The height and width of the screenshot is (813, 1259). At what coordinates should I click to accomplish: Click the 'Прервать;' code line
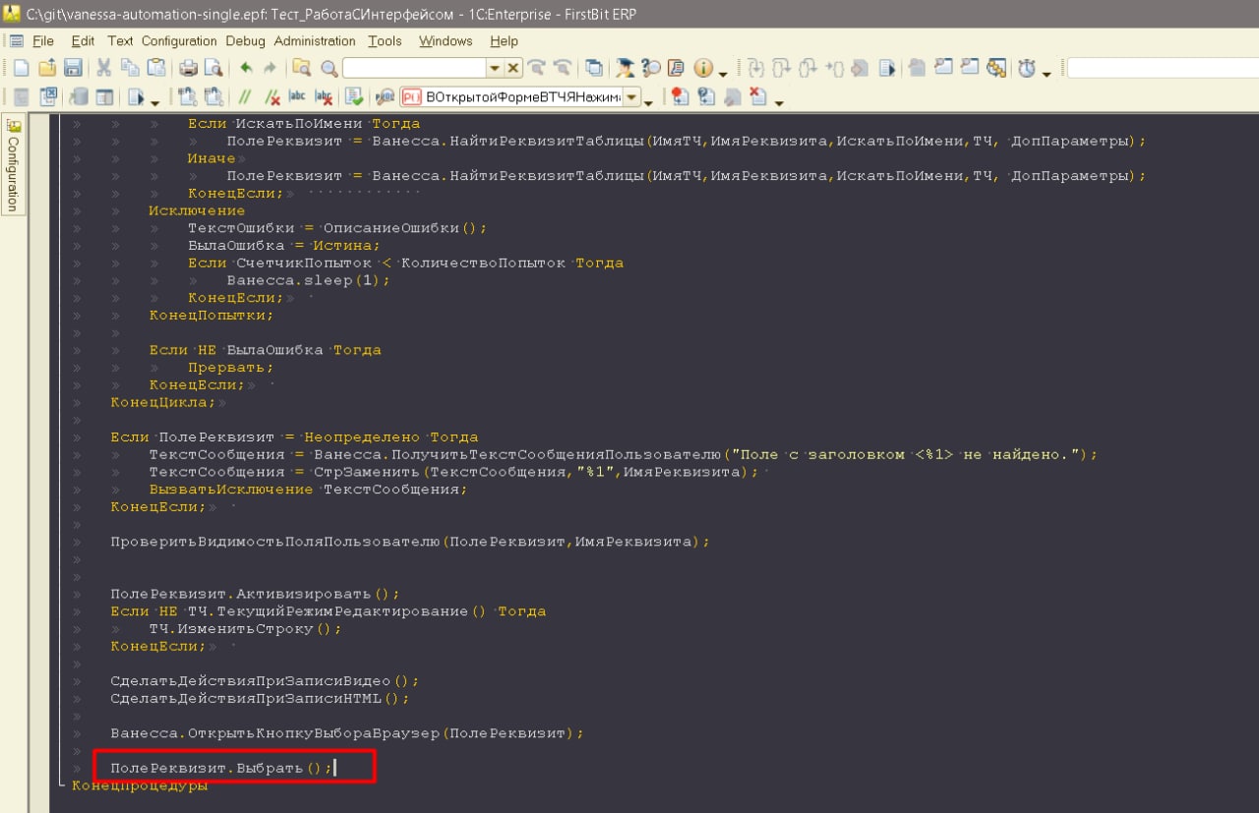[x=231, y=367]
